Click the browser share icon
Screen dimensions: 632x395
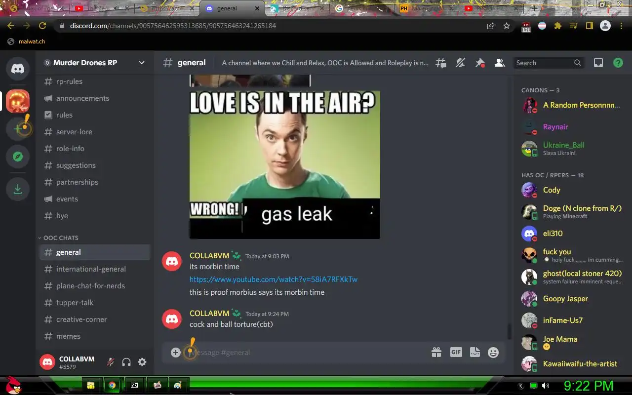point(491,26)
